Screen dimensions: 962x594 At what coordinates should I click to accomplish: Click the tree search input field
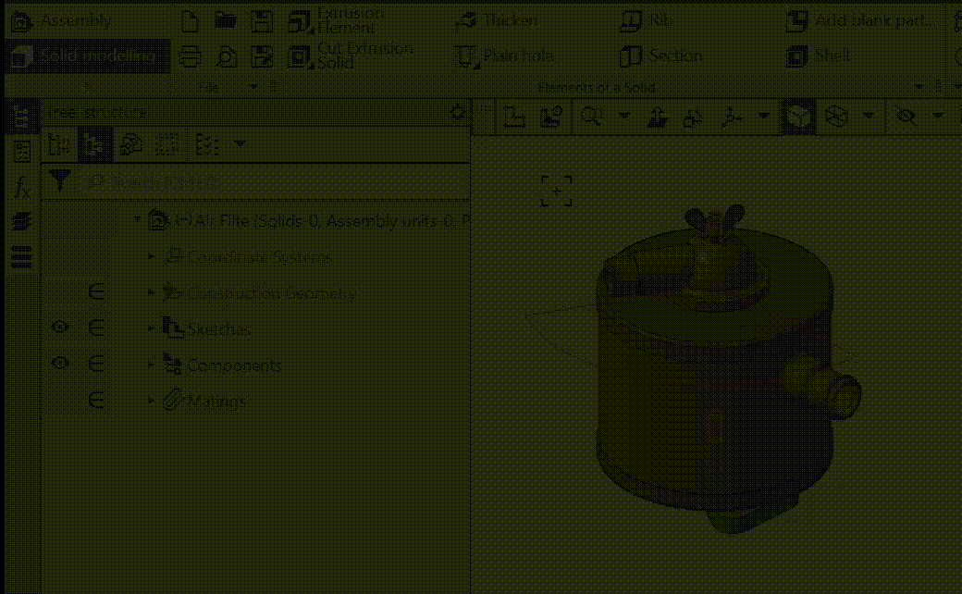pyautogui.click(x=277, y=183)
